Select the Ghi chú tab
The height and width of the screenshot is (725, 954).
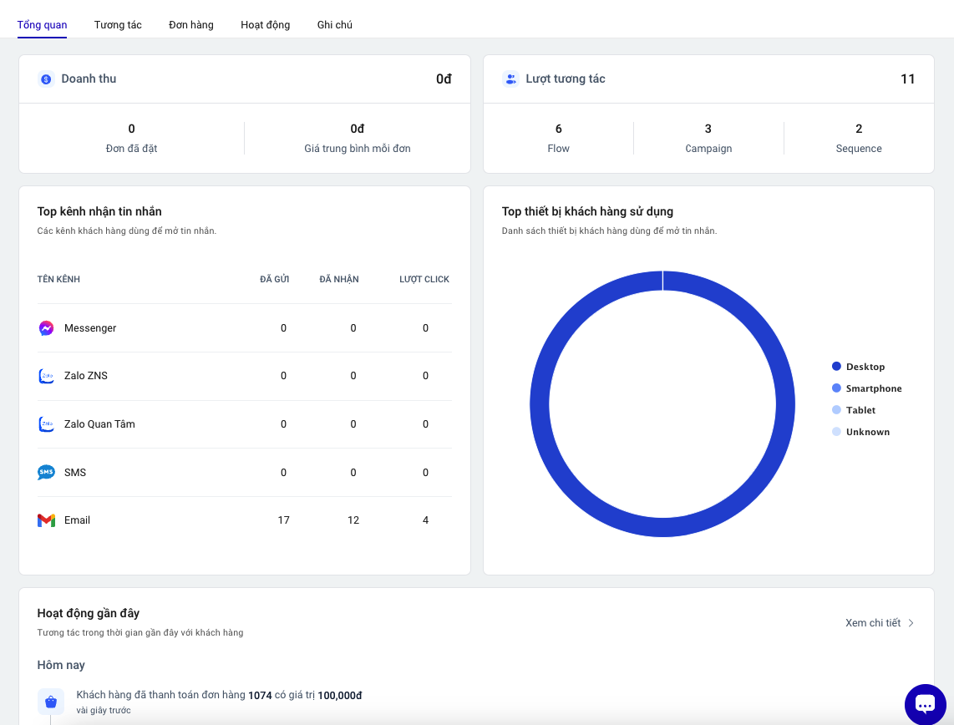coord(335,25)
